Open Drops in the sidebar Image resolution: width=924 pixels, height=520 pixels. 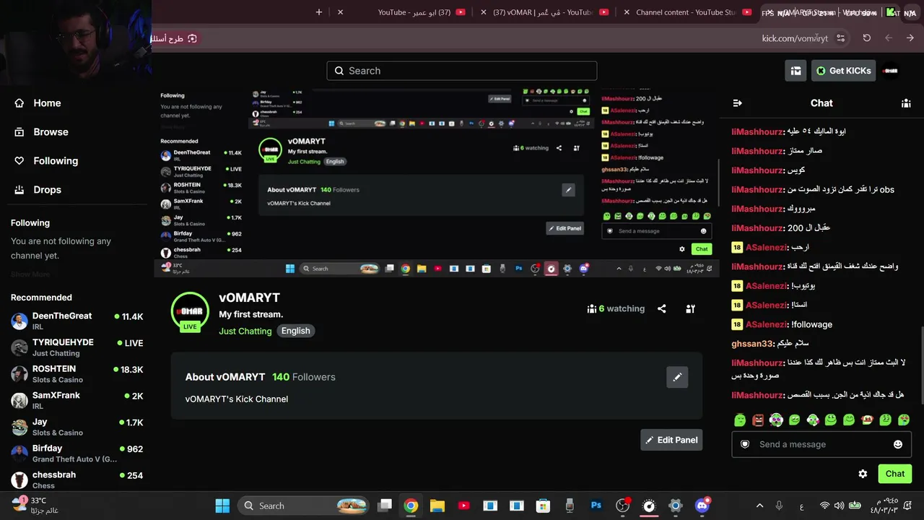pyautogui.click(x=38, y=190)
